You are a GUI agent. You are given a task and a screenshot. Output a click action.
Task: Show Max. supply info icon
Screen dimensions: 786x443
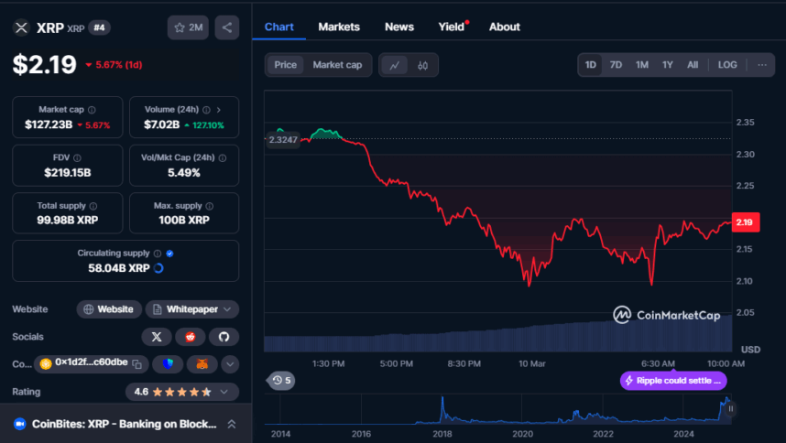click(210, 206)
